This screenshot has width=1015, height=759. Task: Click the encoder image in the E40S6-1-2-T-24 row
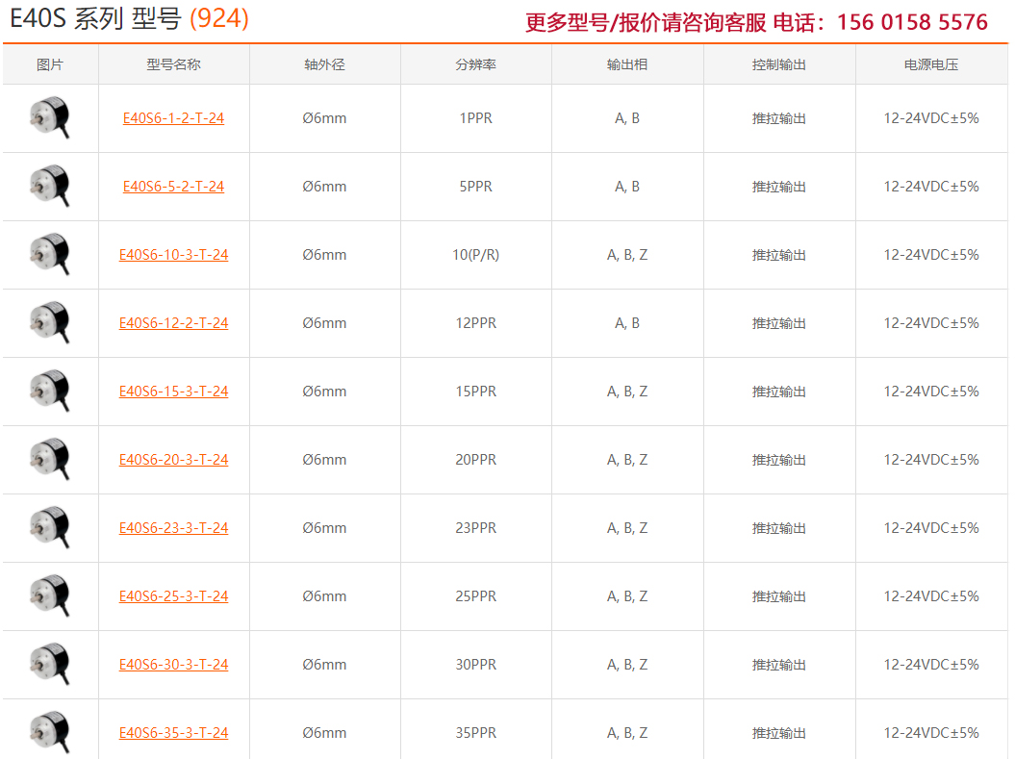tap(49, 118)
